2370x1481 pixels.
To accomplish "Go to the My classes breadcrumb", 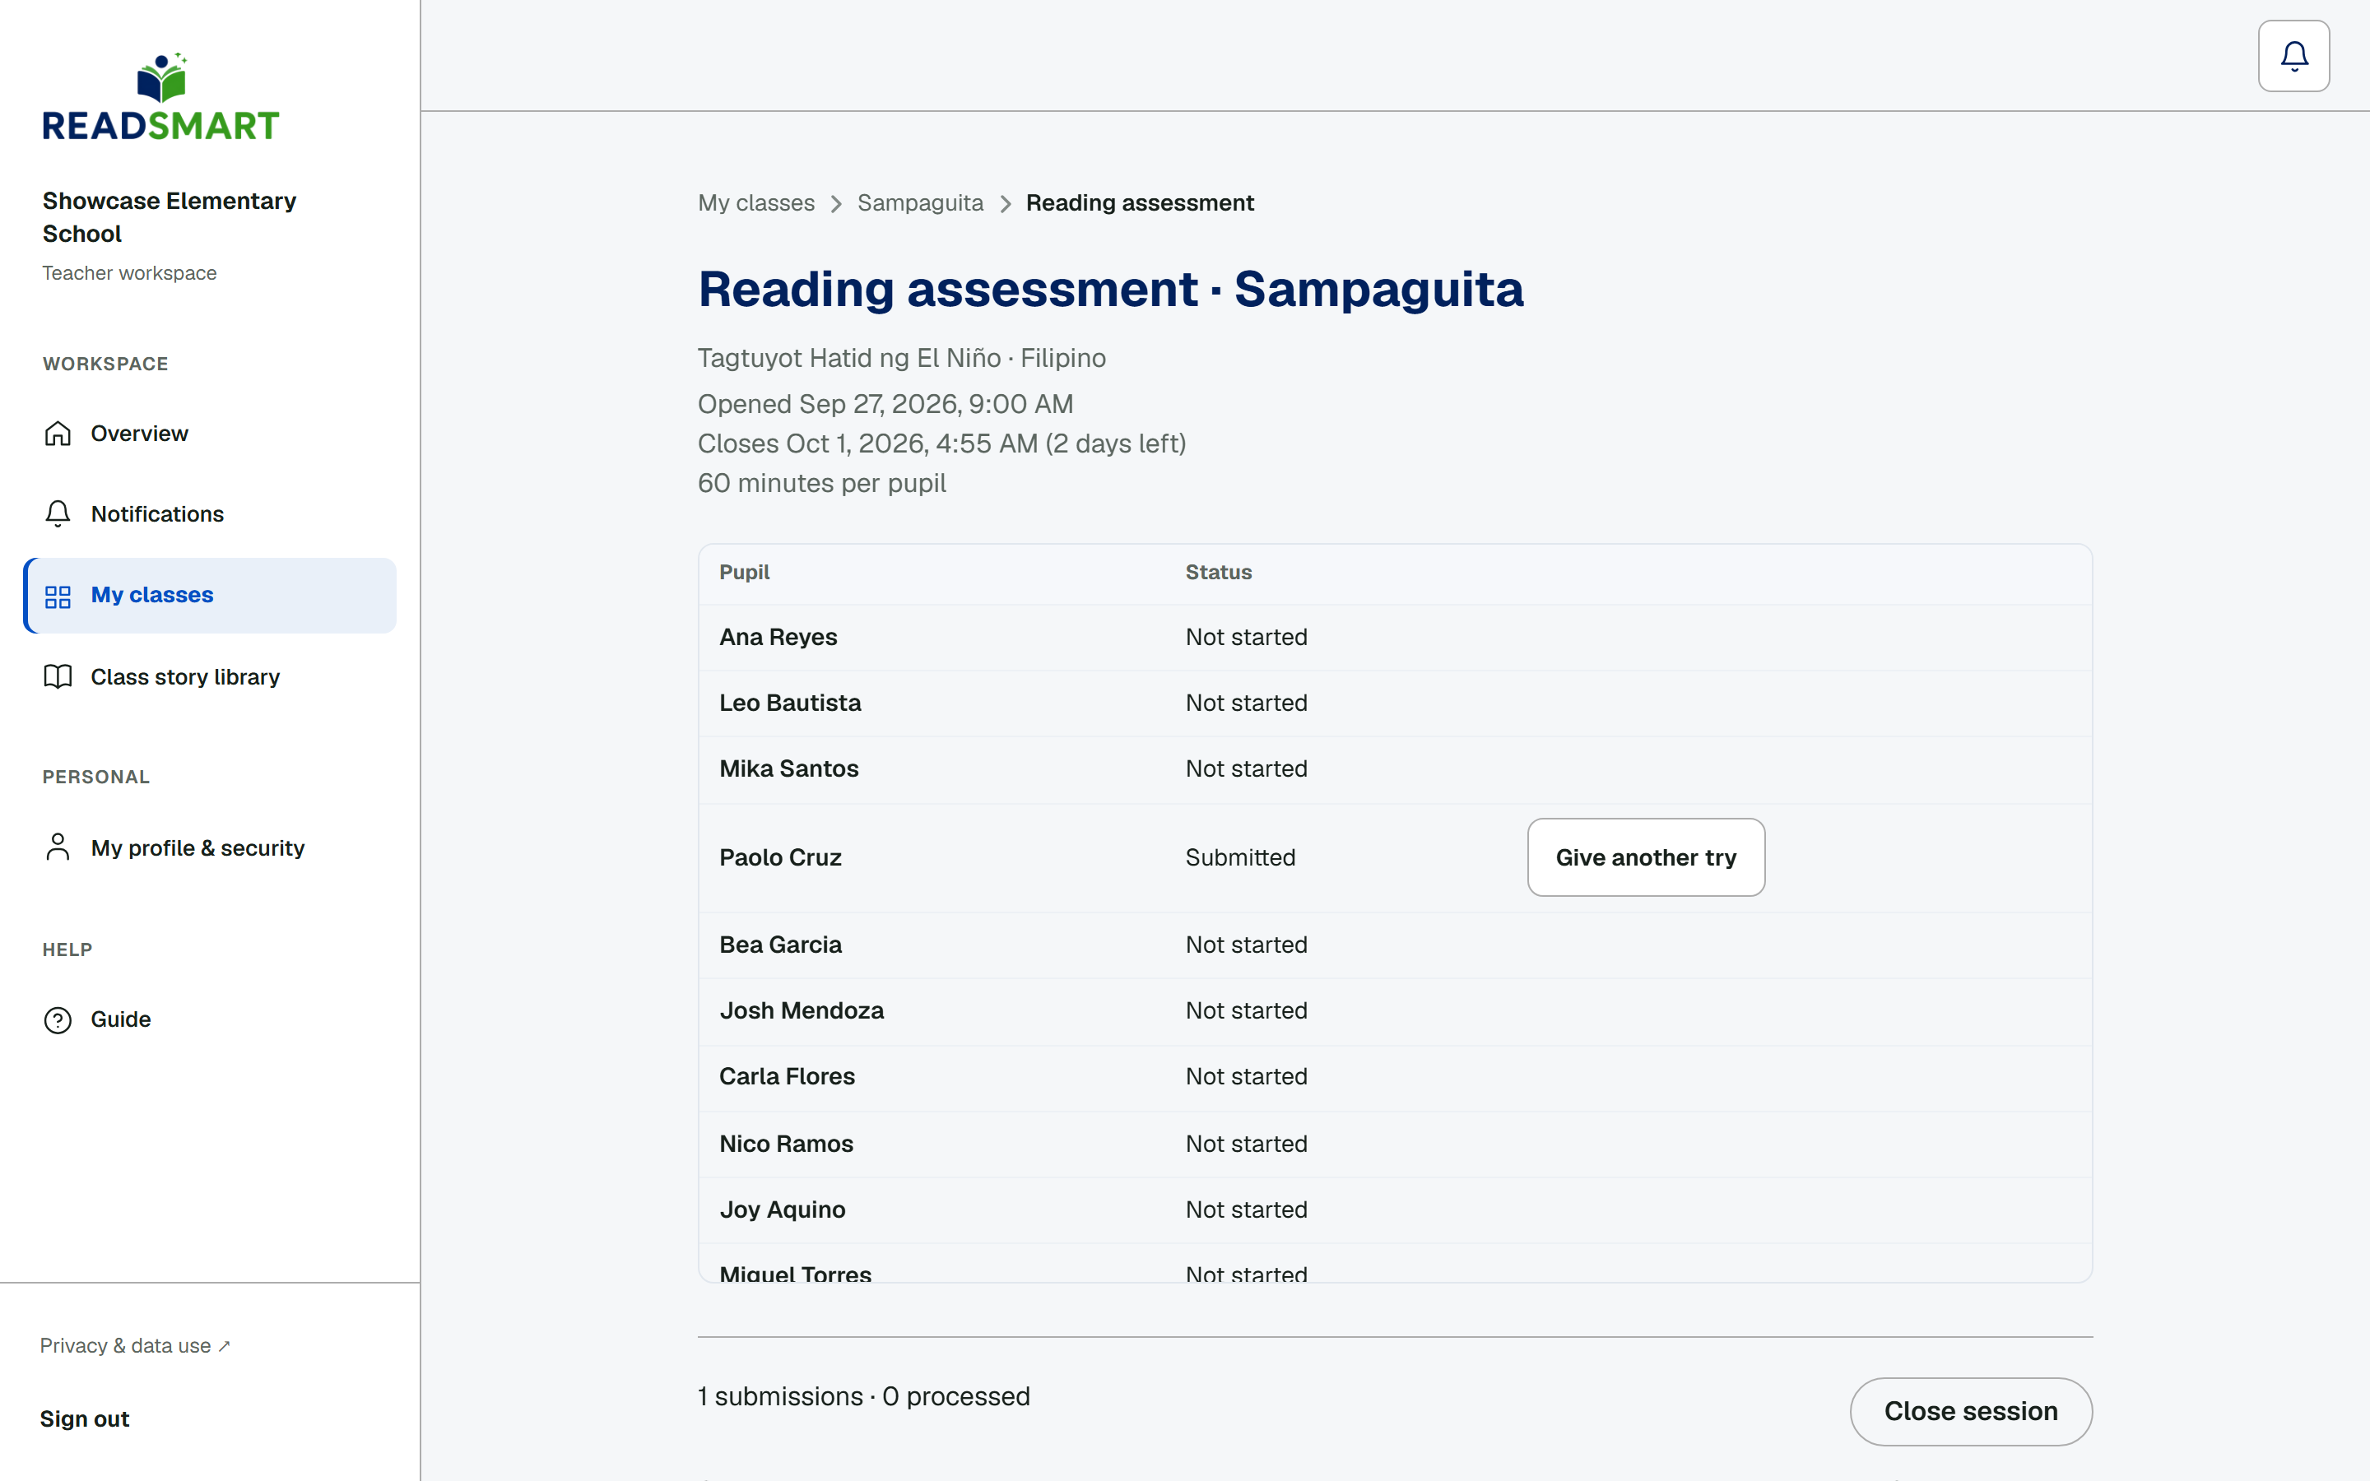I will click(756, 202).
